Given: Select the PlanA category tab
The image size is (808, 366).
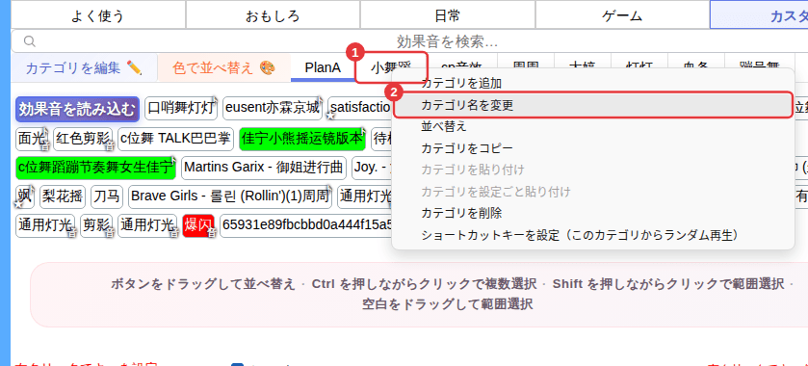Looking at the screenshot, I should point(323,67).
